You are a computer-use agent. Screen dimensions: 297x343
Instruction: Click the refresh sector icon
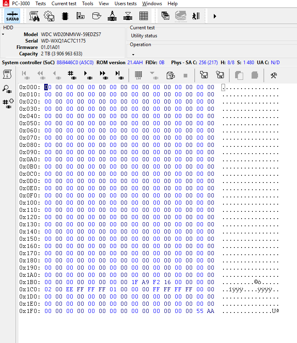coord(170,75)
